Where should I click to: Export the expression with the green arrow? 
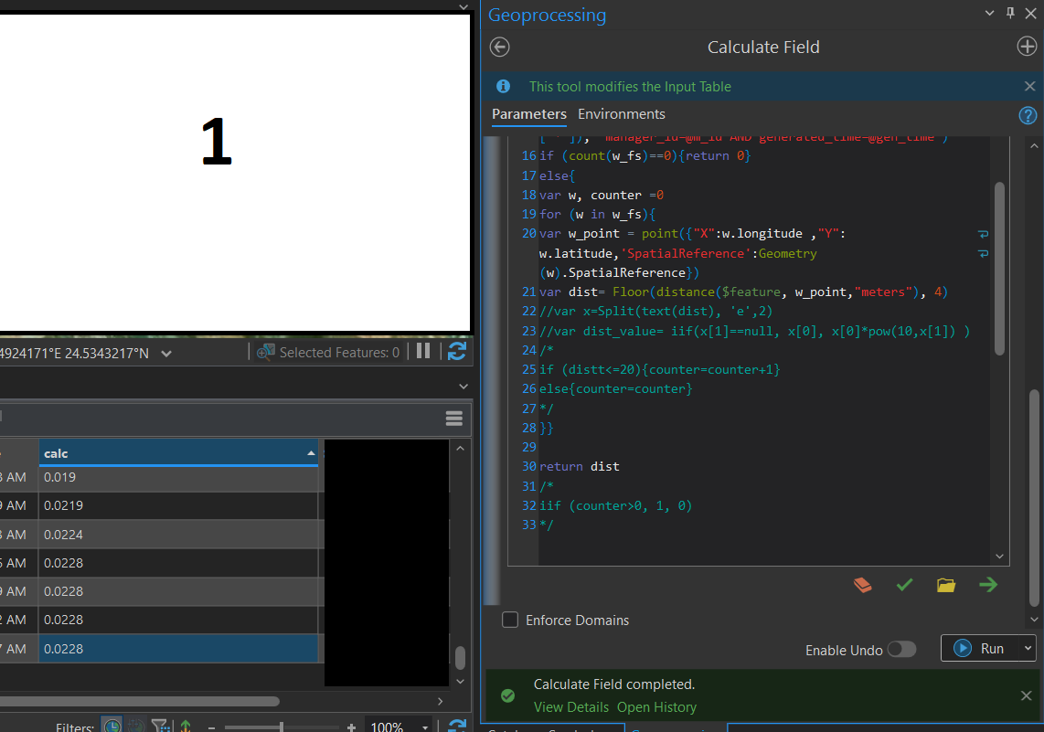tap(988, 585)
